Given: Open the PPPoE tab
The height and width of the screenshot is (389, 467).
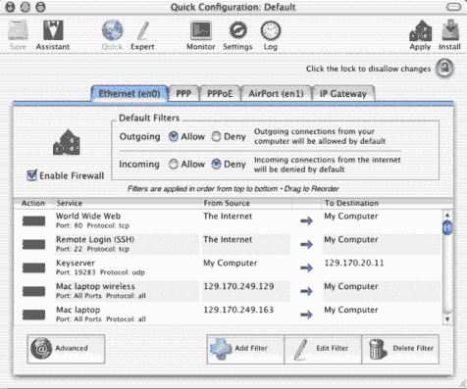Looking at the screenshot, I should point(220,94).
